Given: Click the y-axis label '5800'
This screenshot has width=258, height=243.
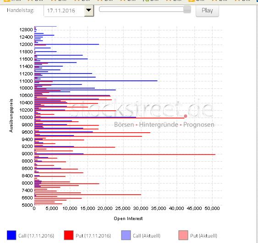Looking at the screenshot, I should pyautogui.click(x=27, y=205).
